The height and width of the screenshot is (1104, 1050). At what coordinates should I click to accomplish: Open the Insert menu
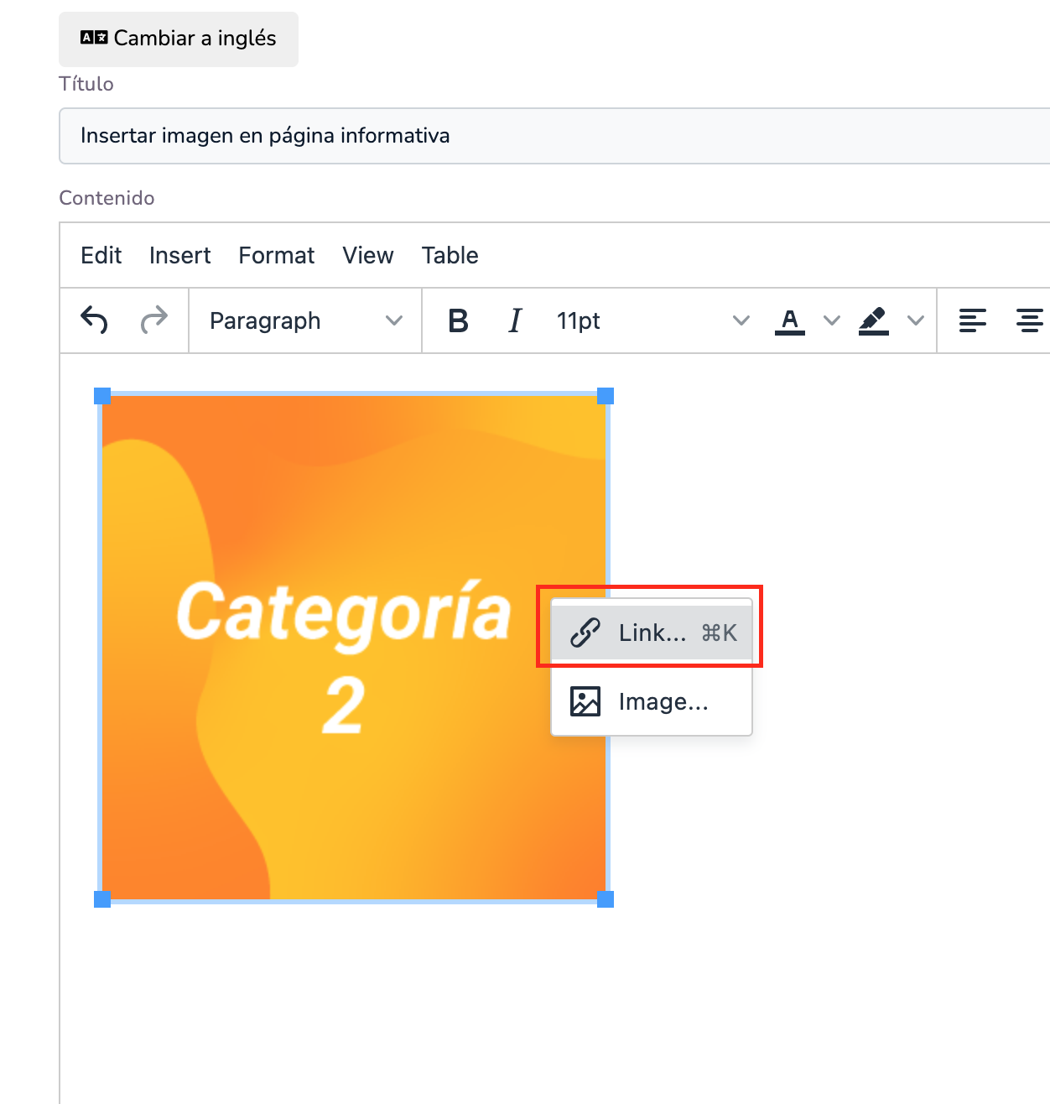click(180, 255)
